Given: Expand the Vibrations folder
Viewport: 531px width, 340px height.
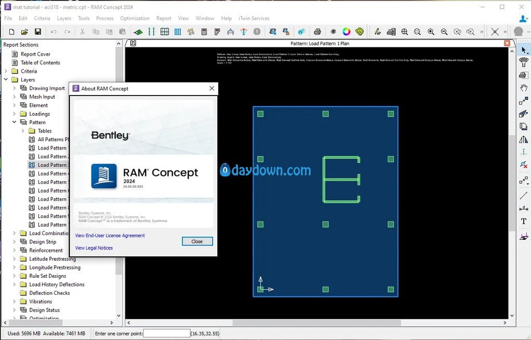Looking at the screenshot, I should 14,302.
